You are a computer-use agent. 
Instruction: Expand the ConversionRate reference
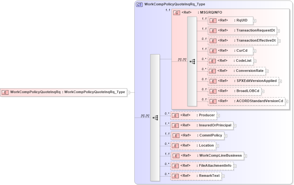tap(267, 71)
